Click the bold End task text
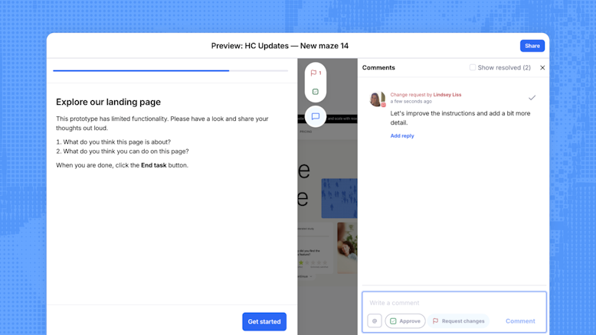596x335 pixels. coord(153,165)
